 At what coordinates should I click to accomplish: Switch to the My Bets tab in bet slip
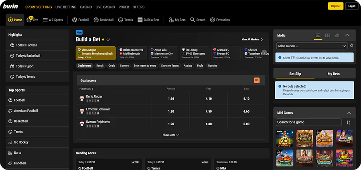point(334,74)
